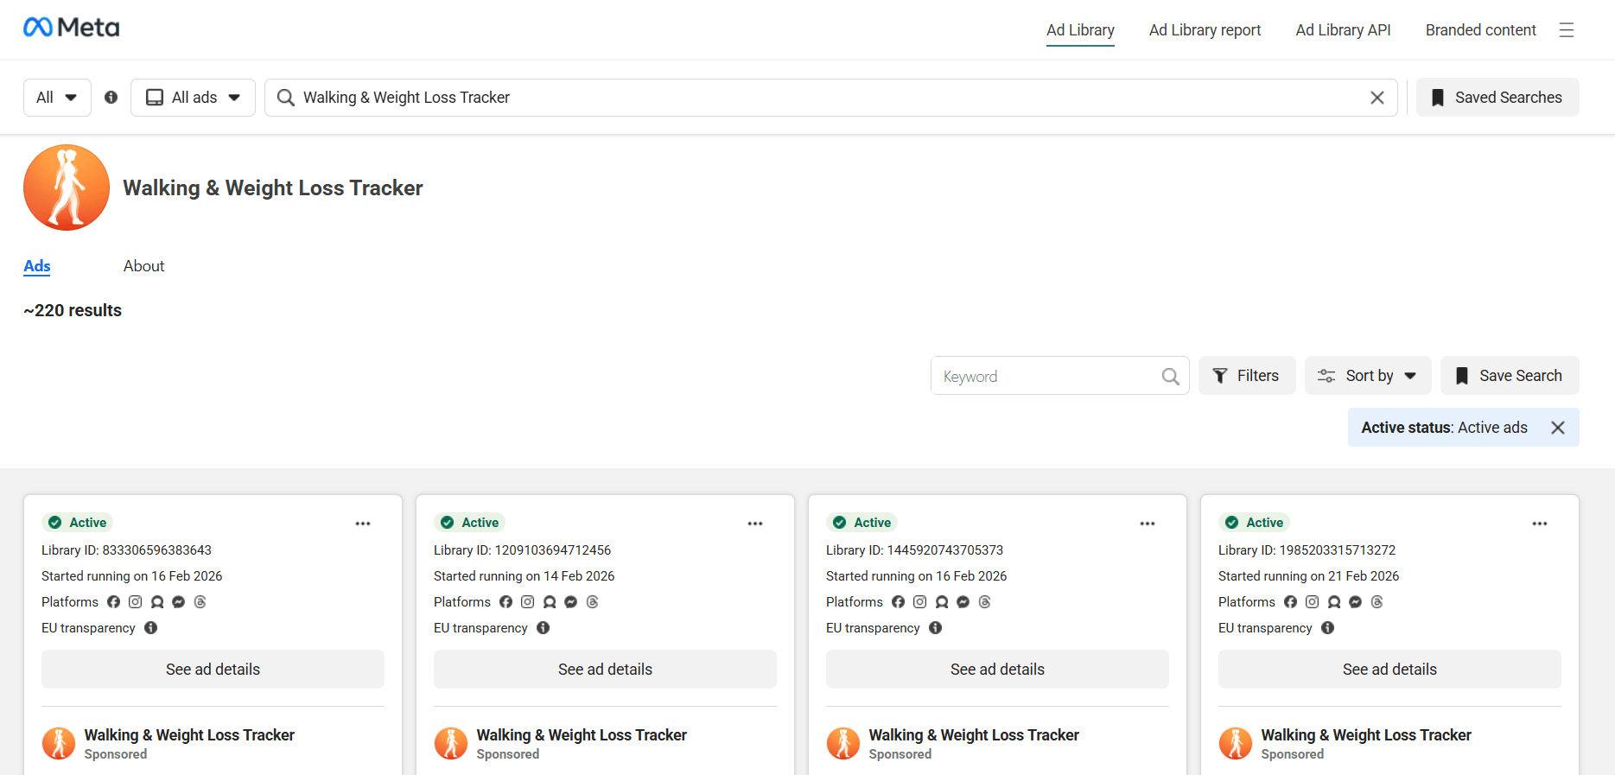The image size is (1615, 775).
Task: See ad details for Library ID 833306596383643
Action: [213, 670]
